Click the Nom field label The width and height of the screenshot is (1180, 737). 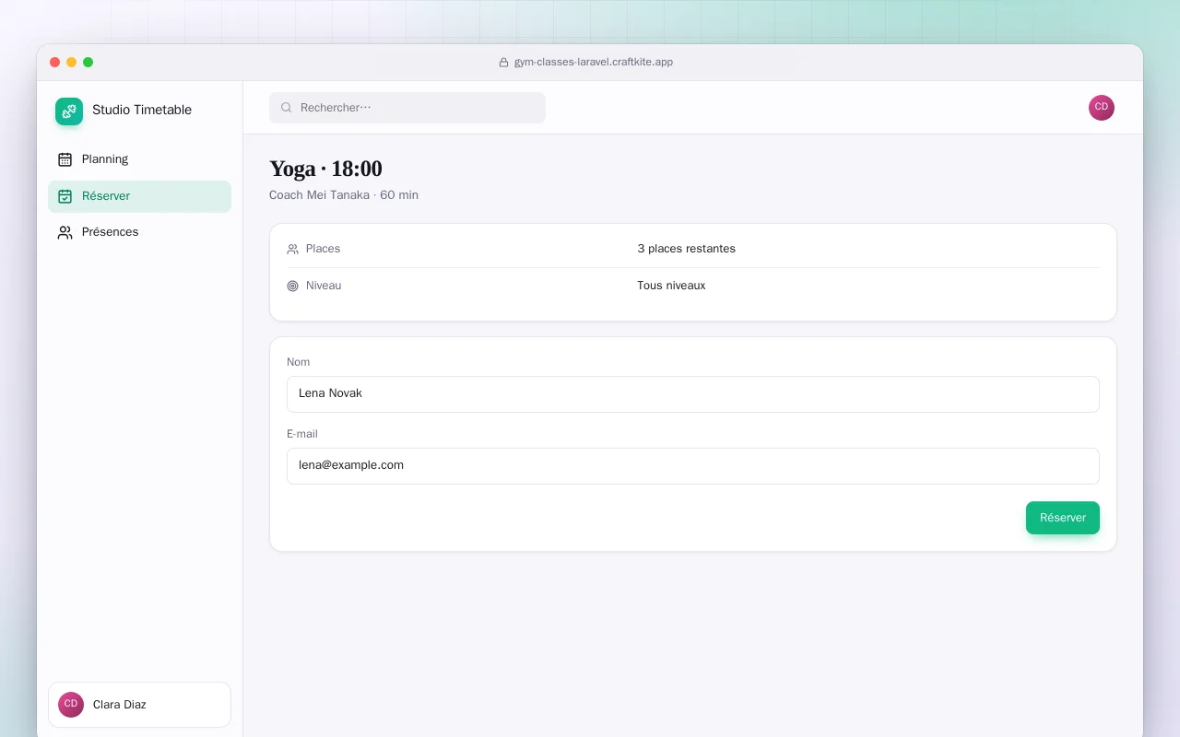tap(299, 362)
